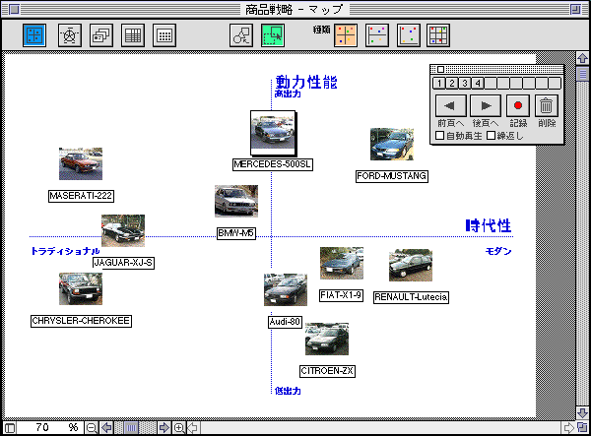Viewport: 591px width, 436px height.
Task: Click the モダン axis label
Action: (x=498, y=251)
